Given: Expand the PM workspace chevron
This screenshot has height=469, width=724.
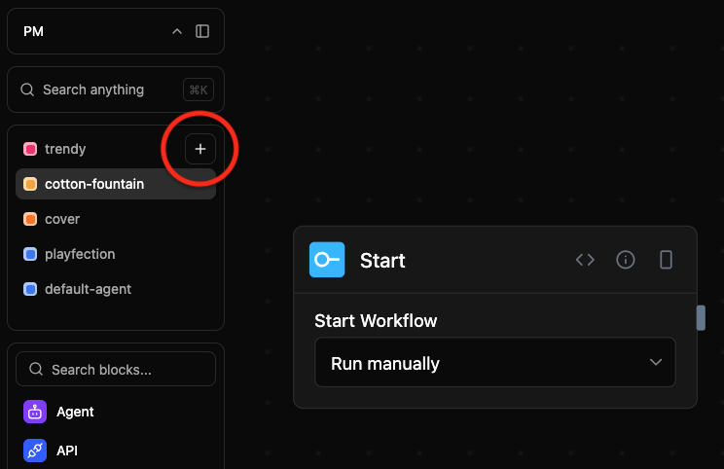Looking at the screenshot, I should 176,31.
